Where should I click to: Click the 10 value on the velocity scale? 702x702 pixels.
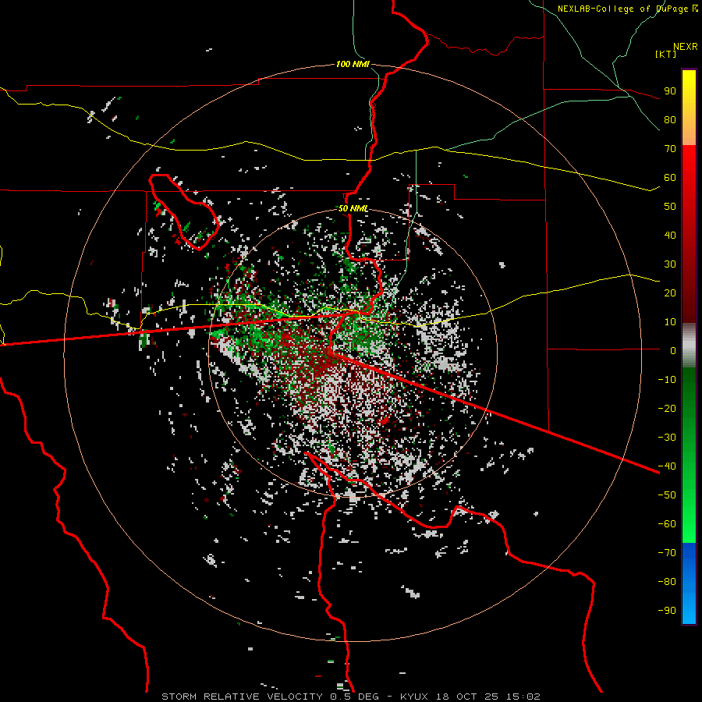coord(670,322)
